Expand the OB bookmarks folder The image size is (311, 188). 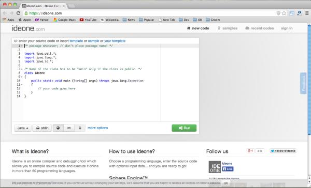coord(197,20)
